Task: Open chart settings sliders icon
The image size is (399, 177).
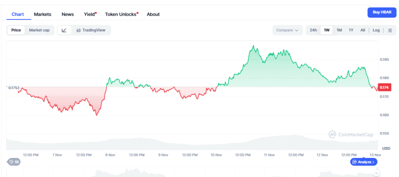Action: (x=390, y=30)
